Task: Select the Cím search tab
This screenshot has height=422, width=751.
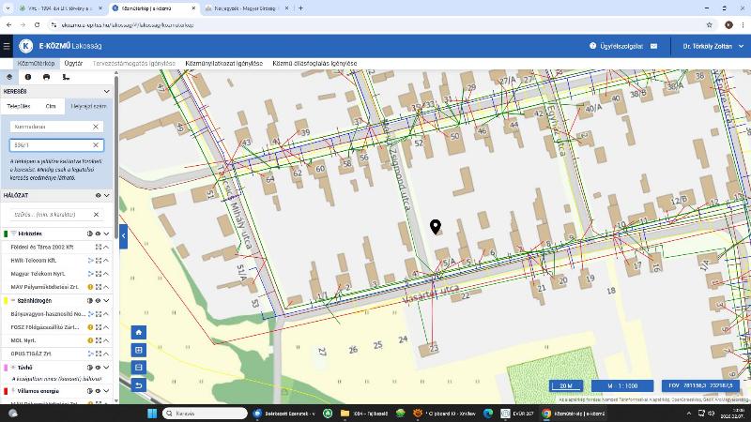Action: [51, 107]
